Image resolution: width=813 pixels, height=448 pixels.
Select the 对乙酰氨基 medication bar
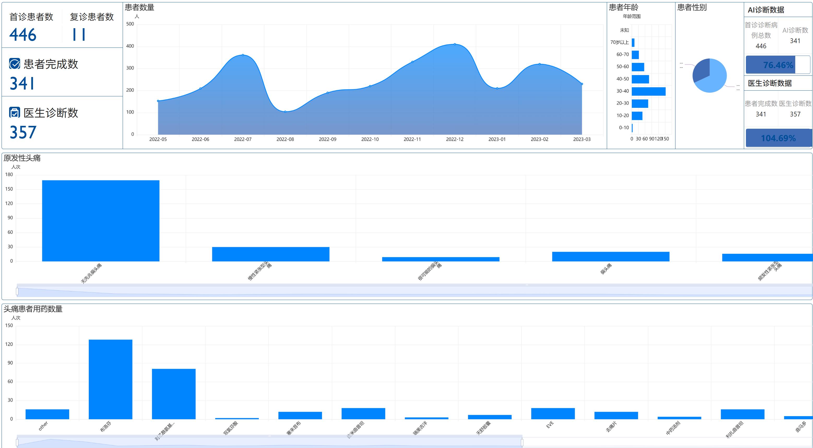174,394
